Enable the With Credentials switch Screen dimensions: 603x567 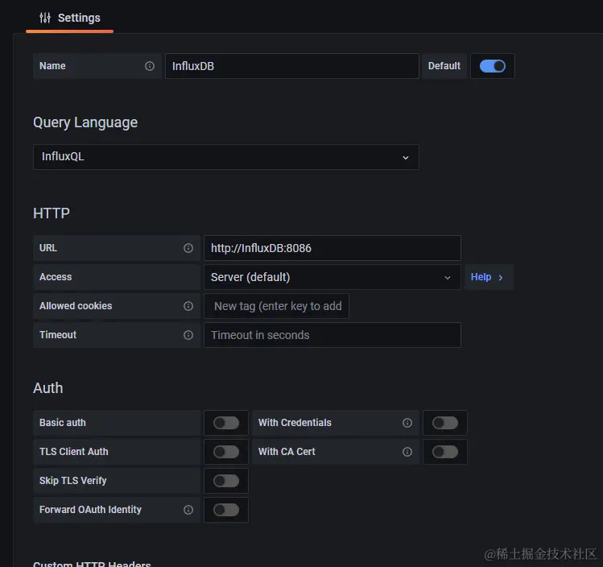click(445, 423)
